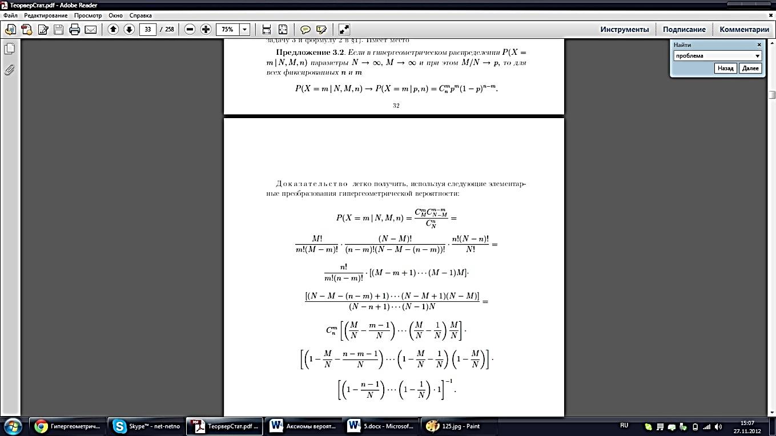Zoom out with the minus button
This screenshot has width=776, height=436.
click(190, 29)
